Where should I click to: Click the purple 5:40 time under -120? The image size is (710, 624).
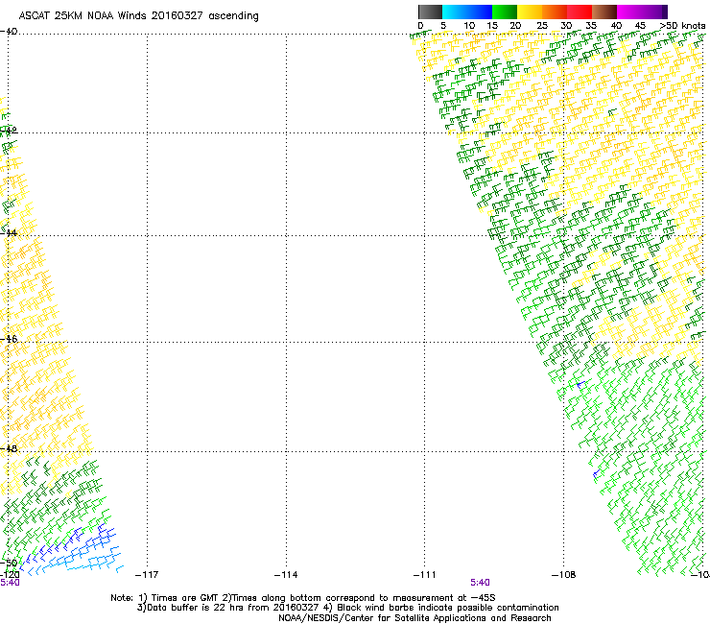pyautogui.click(x=10, y=583)
